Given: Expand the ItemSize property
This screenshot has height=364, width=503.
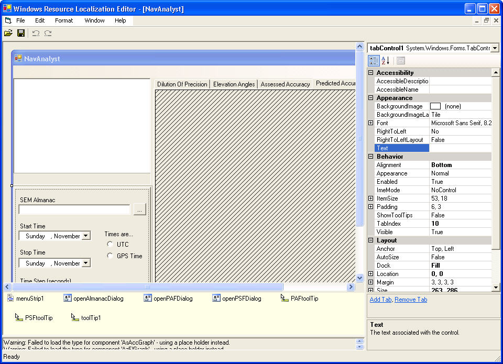Looking at the screenshot, I should 371,198.
